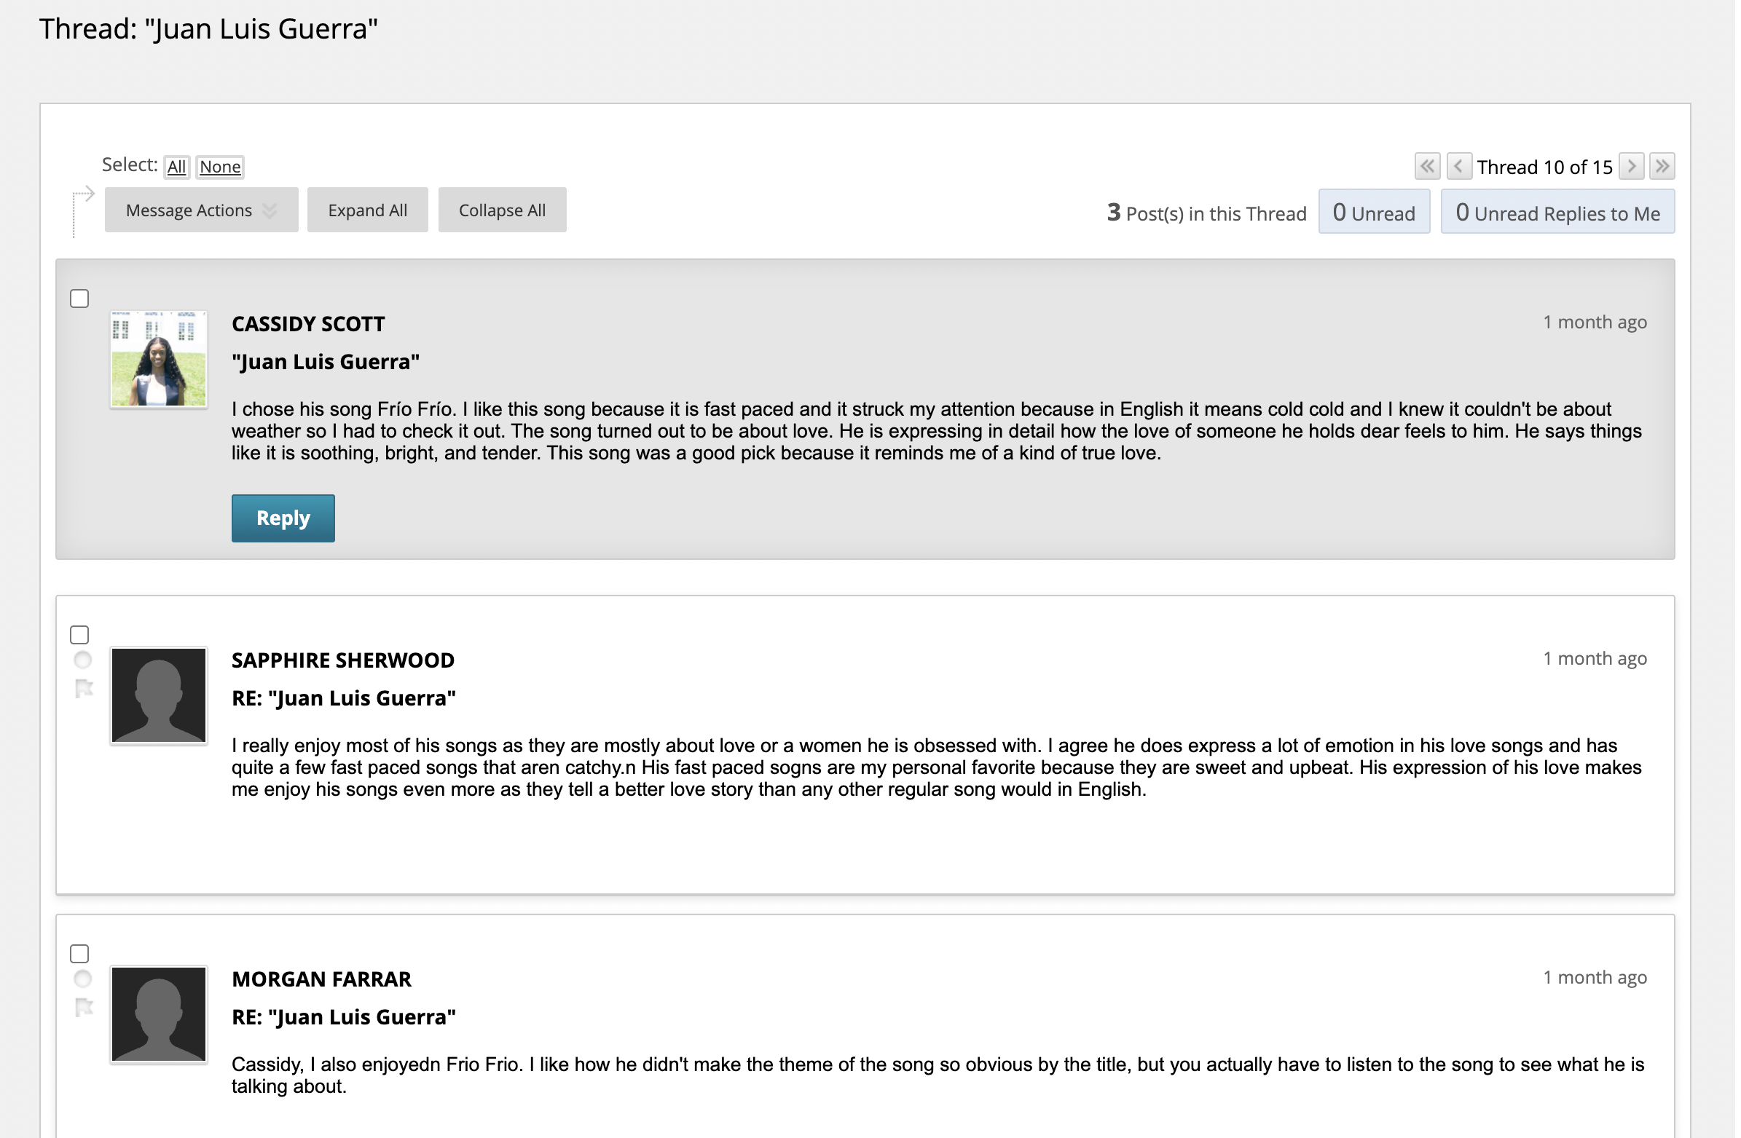Viewport: 1741px width, 1138px height.
Task: Tick the checkbox for Morgan Farrar's post
Action: coord(79,954)
